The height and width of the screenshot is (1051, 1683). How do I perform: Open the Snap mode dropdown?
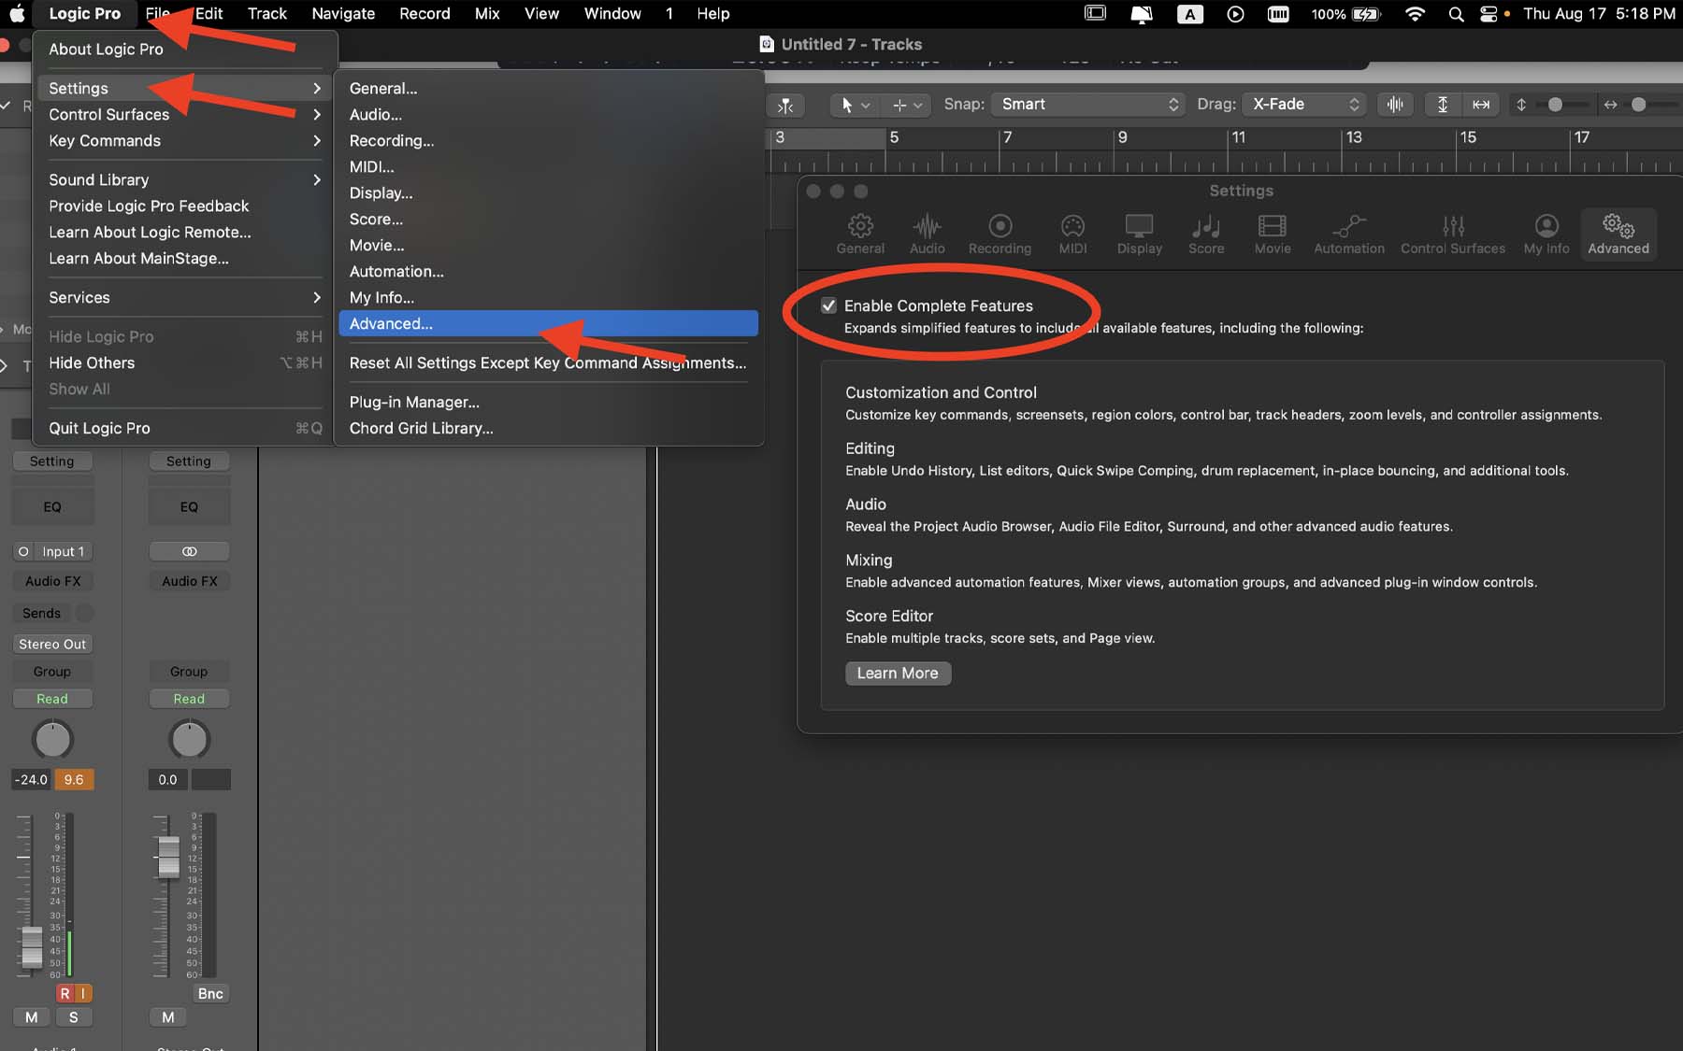(1088, 105)
